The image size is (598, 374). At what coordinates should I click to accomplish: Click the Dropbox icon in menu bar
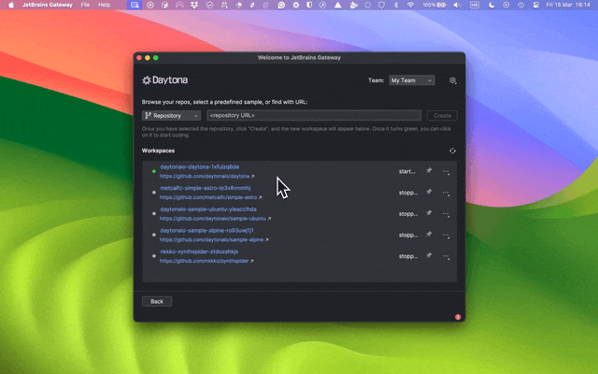point(194,5)
